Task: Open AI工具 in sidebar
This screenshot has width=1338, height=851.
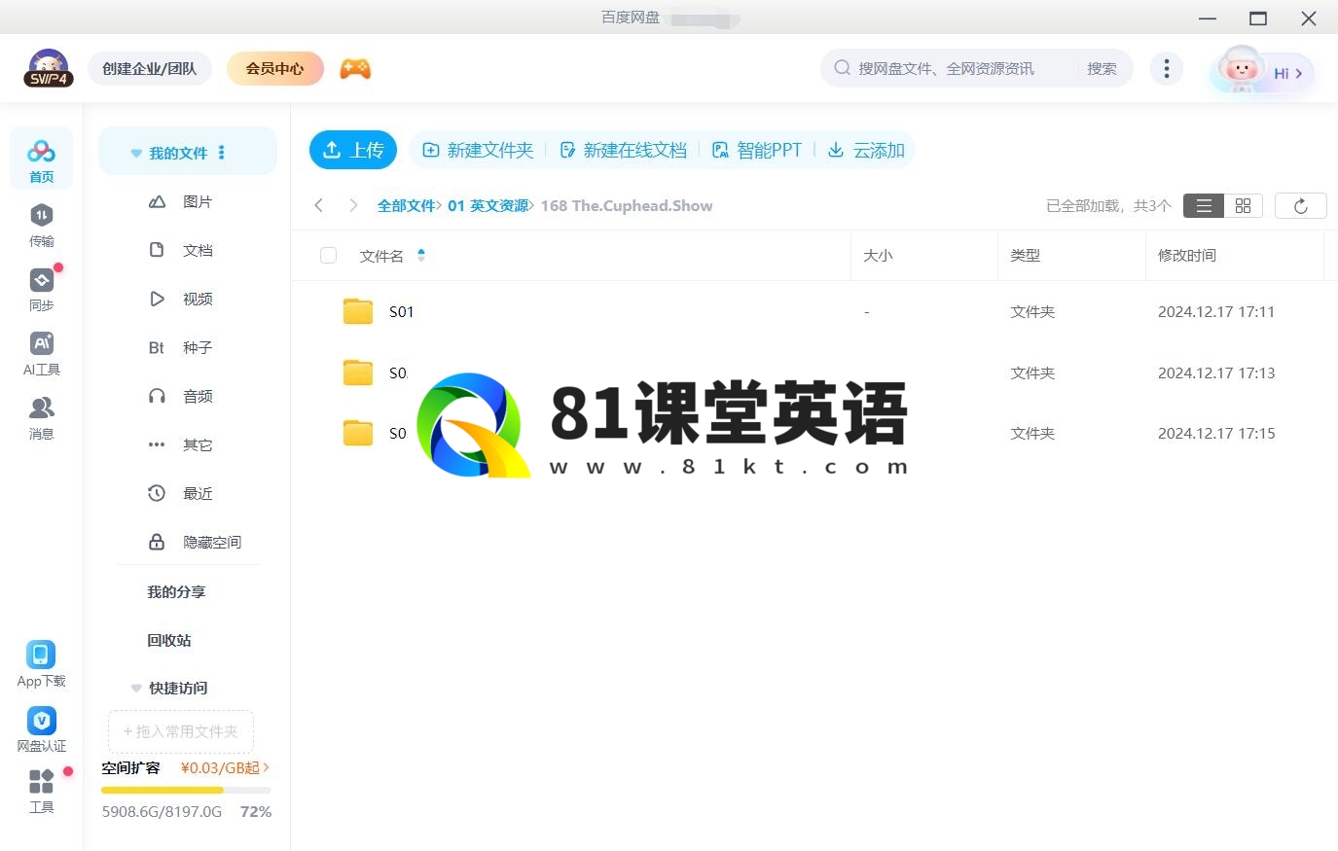Action: click(41, 353)
